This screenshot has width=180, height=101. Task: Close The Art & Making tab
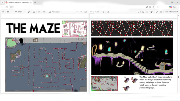pos(31,2)
